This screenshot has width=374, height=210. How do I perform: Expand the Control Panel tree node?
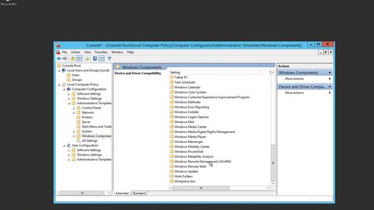74,108
